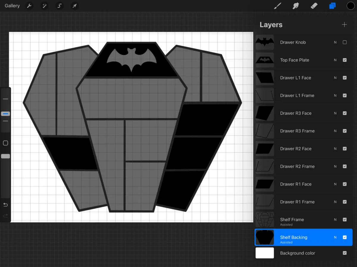Open blend mode N for Shelf Backing
357x267 pixels.
click(x=335, y=237)
